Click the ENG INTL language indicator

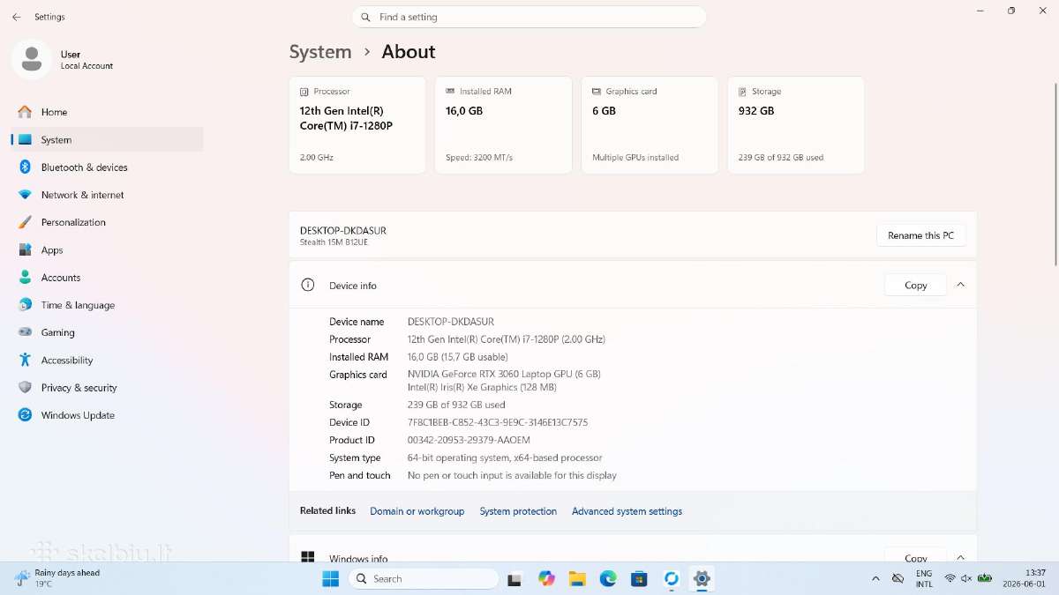(924, 578)
